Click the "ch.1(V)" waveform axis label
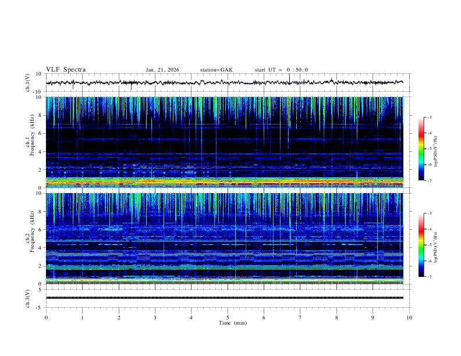 tap(28, 83)
